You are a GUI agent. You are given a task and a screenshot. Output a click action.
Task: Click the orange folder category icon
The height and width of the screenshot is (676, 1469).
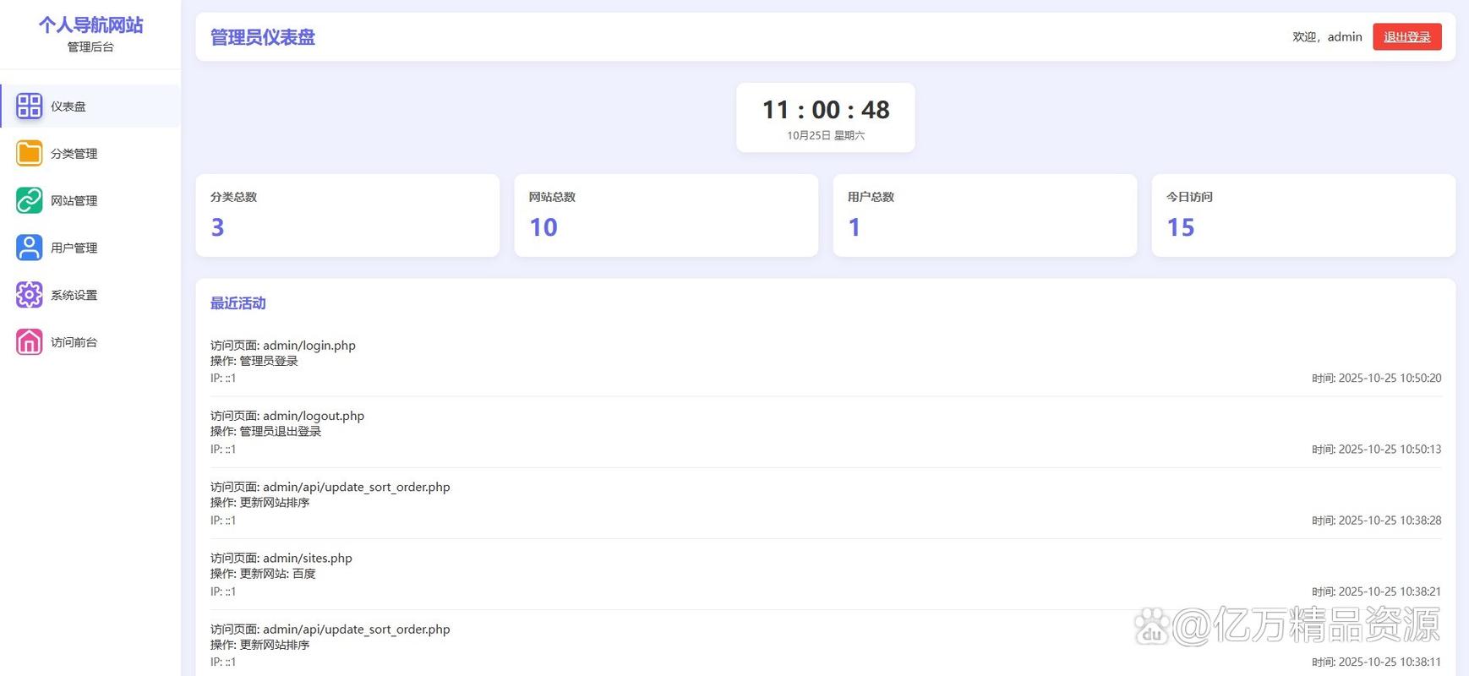click(29, 154)
